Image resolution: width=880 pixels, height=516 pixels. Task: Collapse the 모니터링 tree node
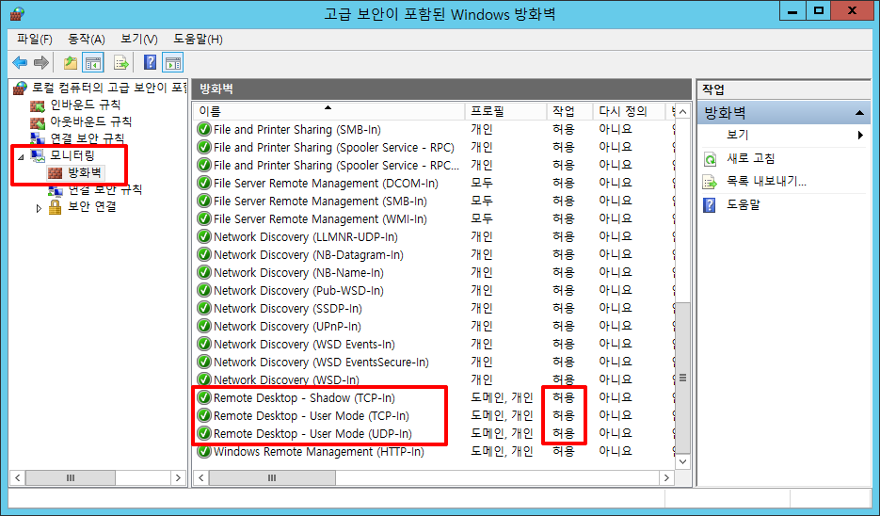point(21,156)
